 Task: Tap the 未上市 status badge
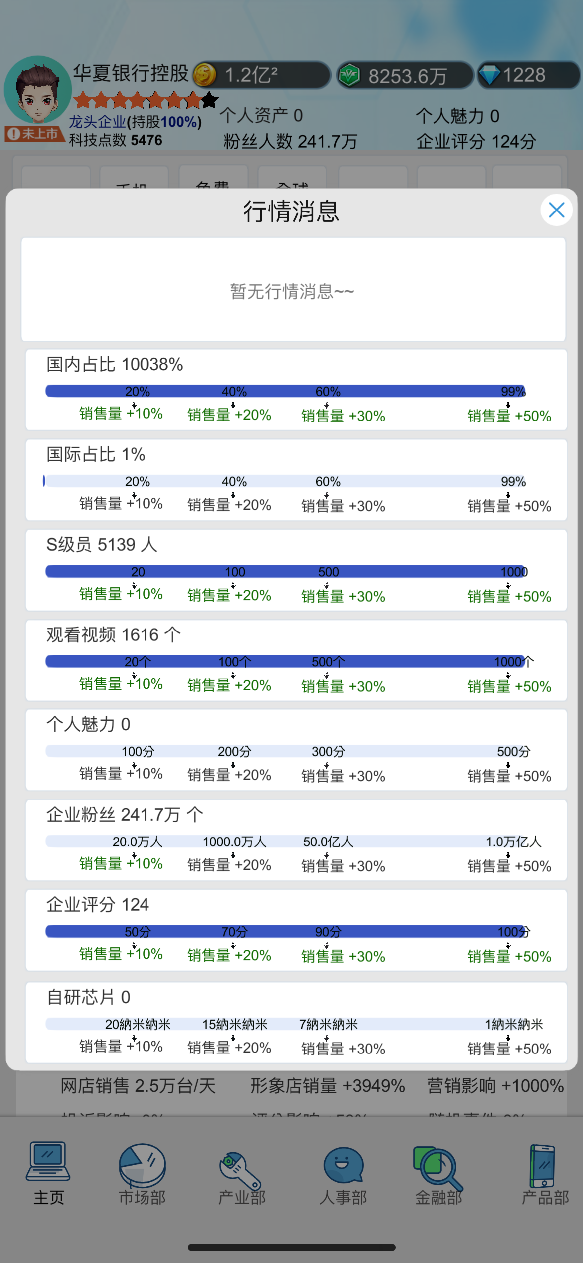(34, 134)
